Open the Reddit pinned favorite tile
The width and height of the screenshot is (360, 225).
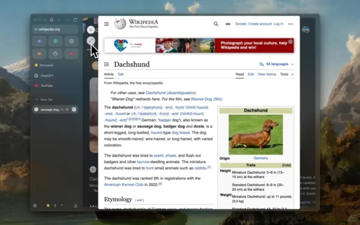(40, 54)
